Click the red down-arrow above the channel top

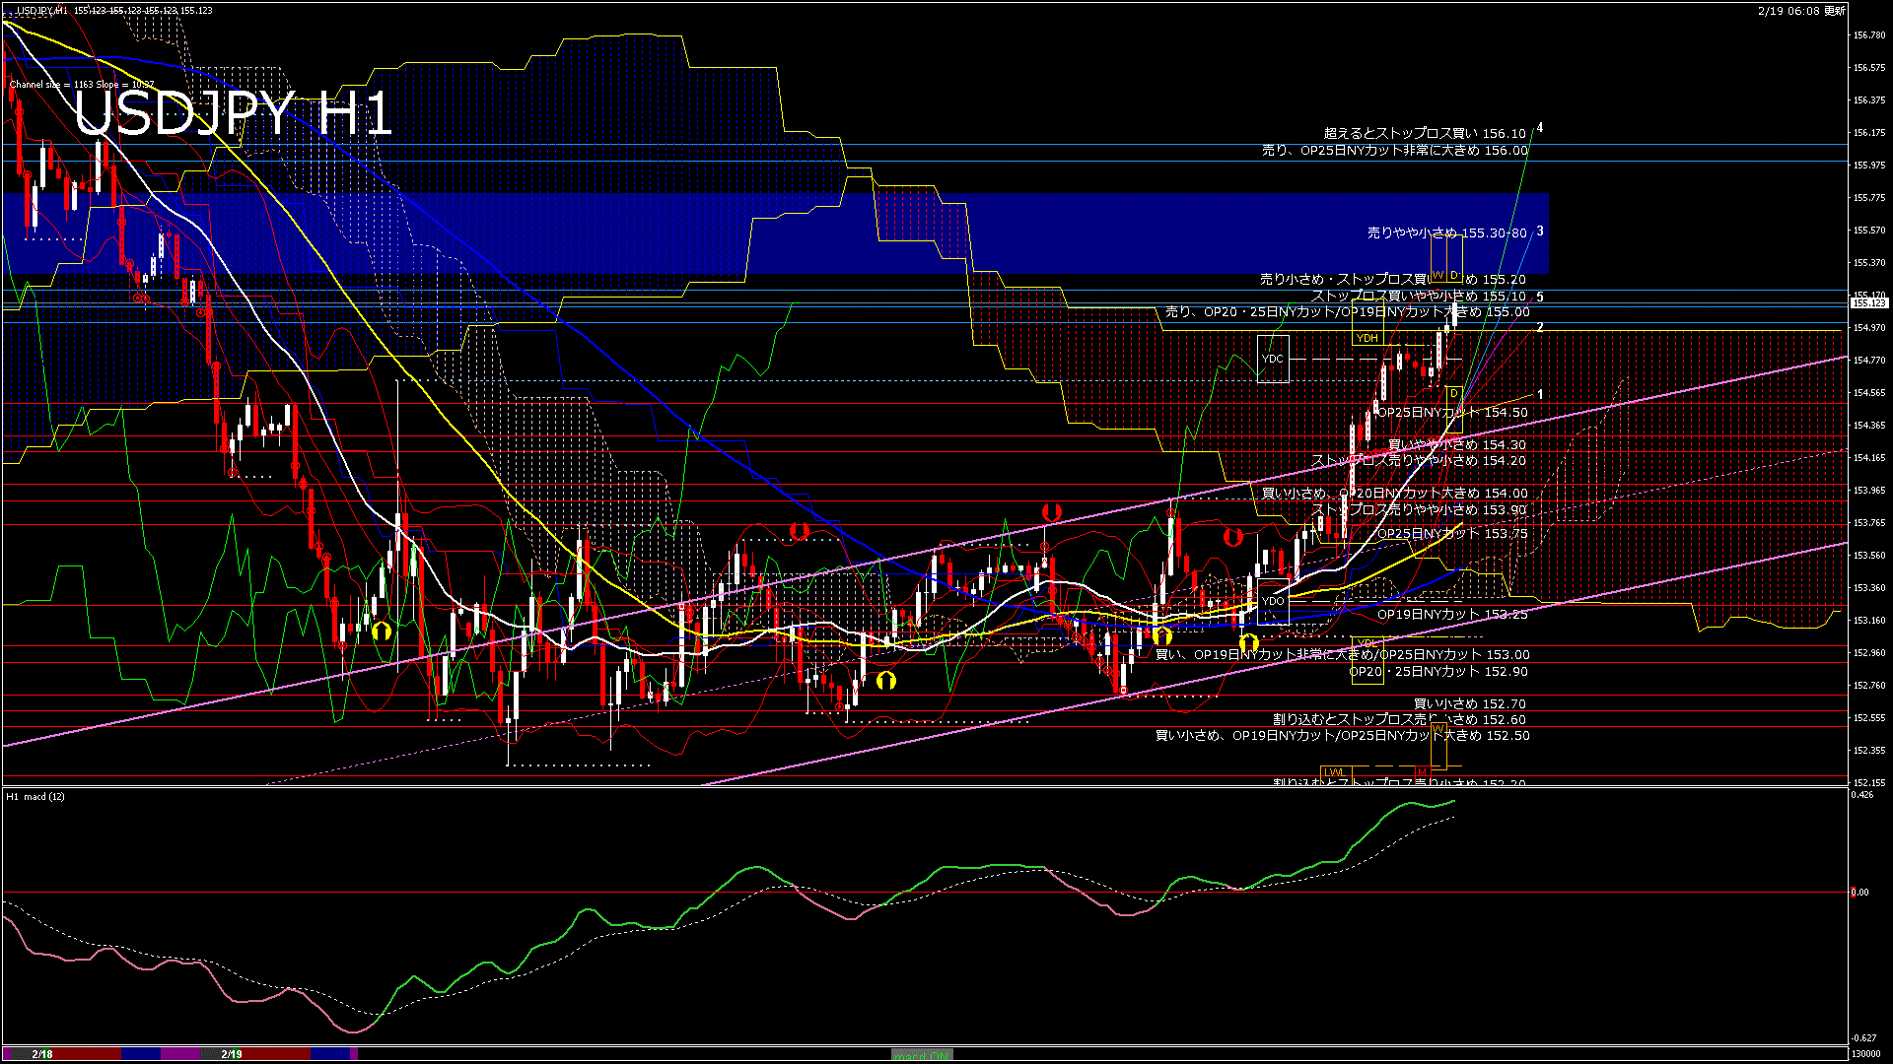pyautogui.click(x=1051, y=512)
